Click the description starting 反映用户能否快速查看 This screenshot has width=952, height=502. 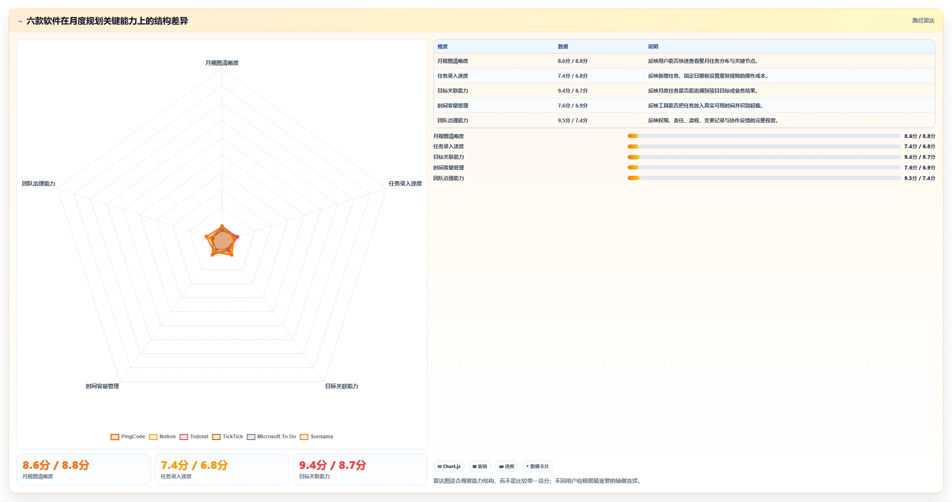(704, 61)
